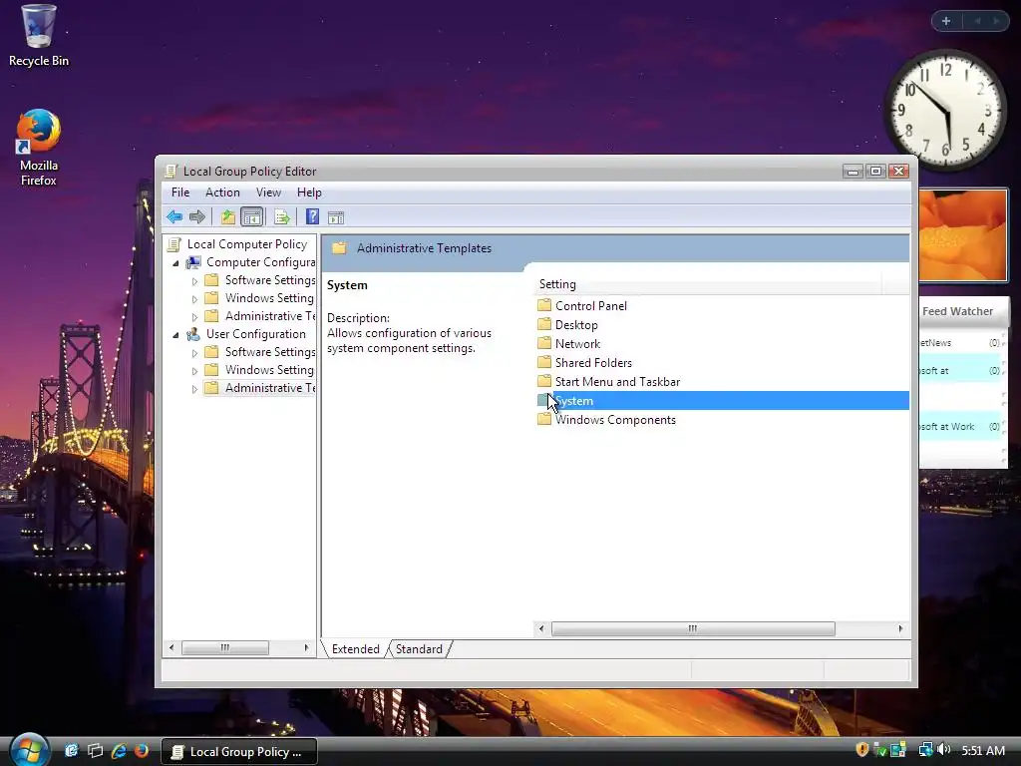Click the Forward arrow in the toolbar

point(197,216)
